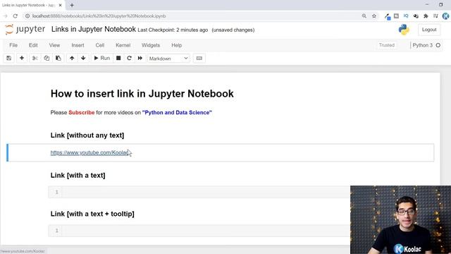
Task: Restart kernel and run all fast-forward icon
Action: (x=140, y=58)
